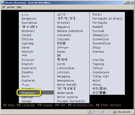This screenshot has height=115, width=135.
Task: Click the keyboard capture arrow indicator
Action: click(x=114, y=112)
